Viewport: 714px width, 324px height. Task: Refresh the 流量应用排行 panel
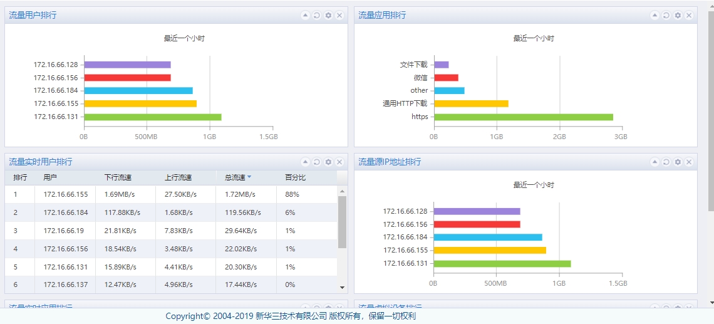coord(666,15)
